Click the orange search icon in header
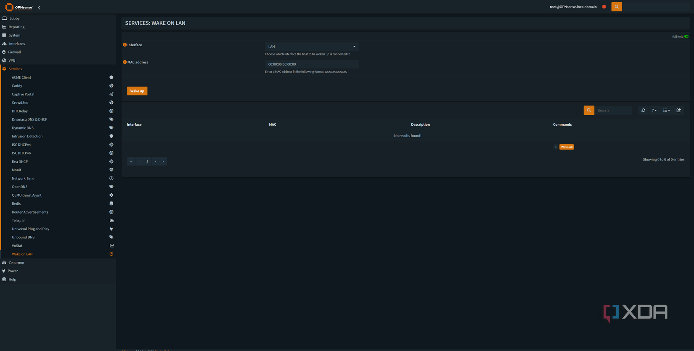The image size is (694, 351). pyautogui.click(x=617, y=7)
